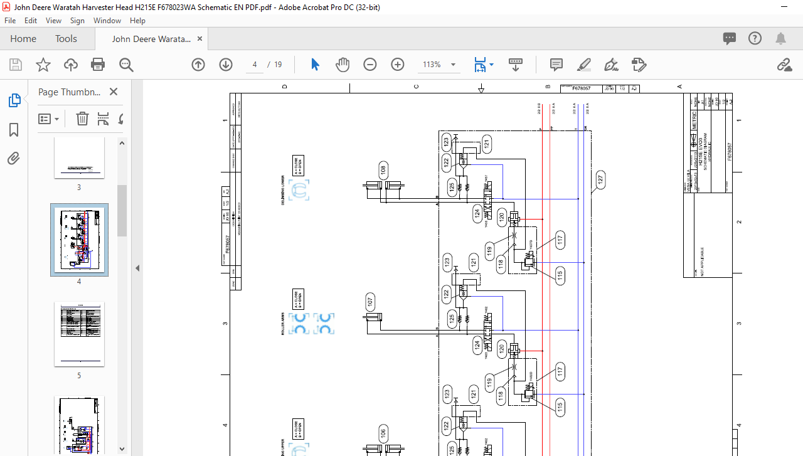Select the highlight text pen
This screenshot has height=456, width=803.
(584, 65)
